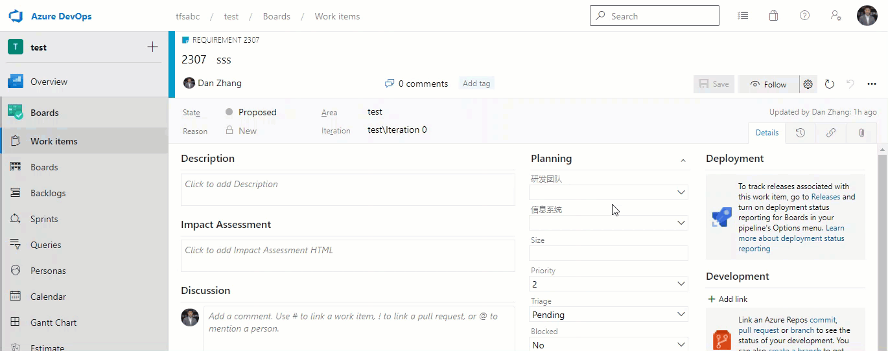
Task: Open the 研发团队 dropdown
Action: click(x=609, y=192)
